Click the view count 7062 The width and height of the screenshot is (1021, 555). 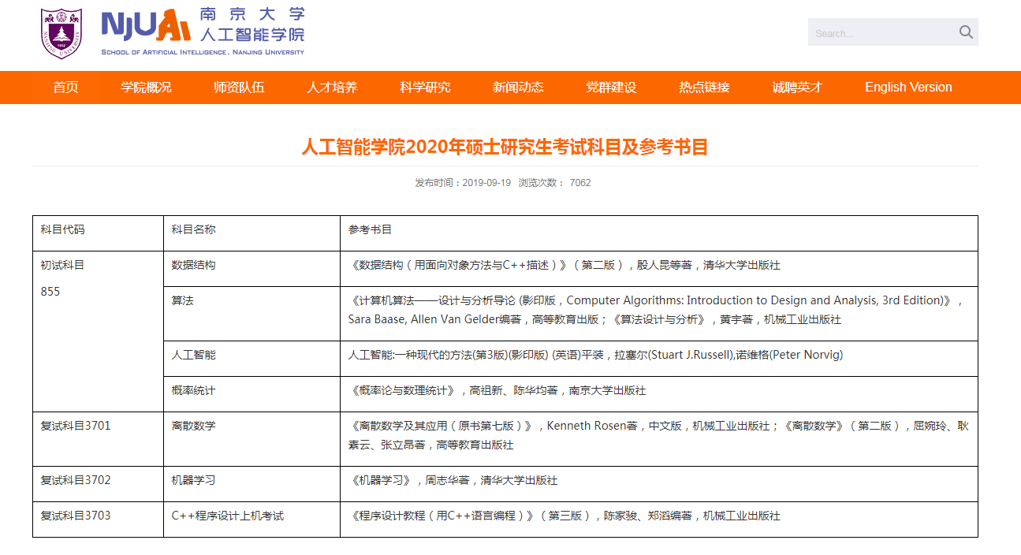580,183
